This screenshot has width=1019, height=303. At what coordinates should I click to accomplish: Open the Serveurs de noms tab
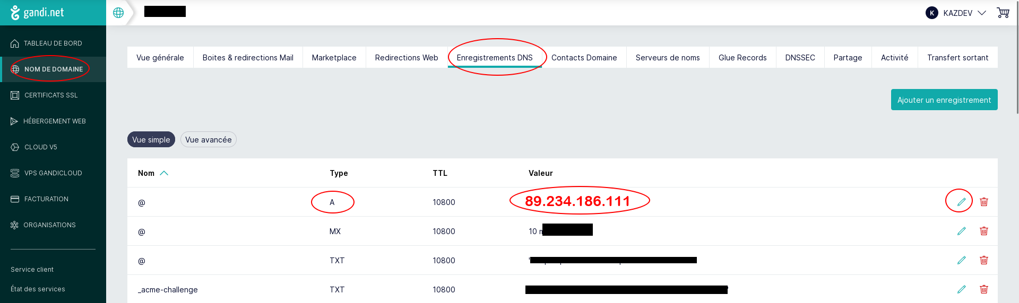click(x=667, y=58)
